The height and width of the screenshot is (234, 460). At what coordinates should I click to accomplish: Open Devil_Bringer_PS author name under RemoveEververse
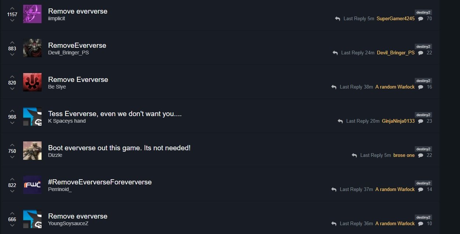[x=68, y=53]
